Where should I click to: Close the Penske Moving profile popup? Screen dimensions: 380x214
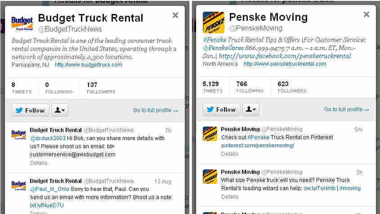click(367, 14)
